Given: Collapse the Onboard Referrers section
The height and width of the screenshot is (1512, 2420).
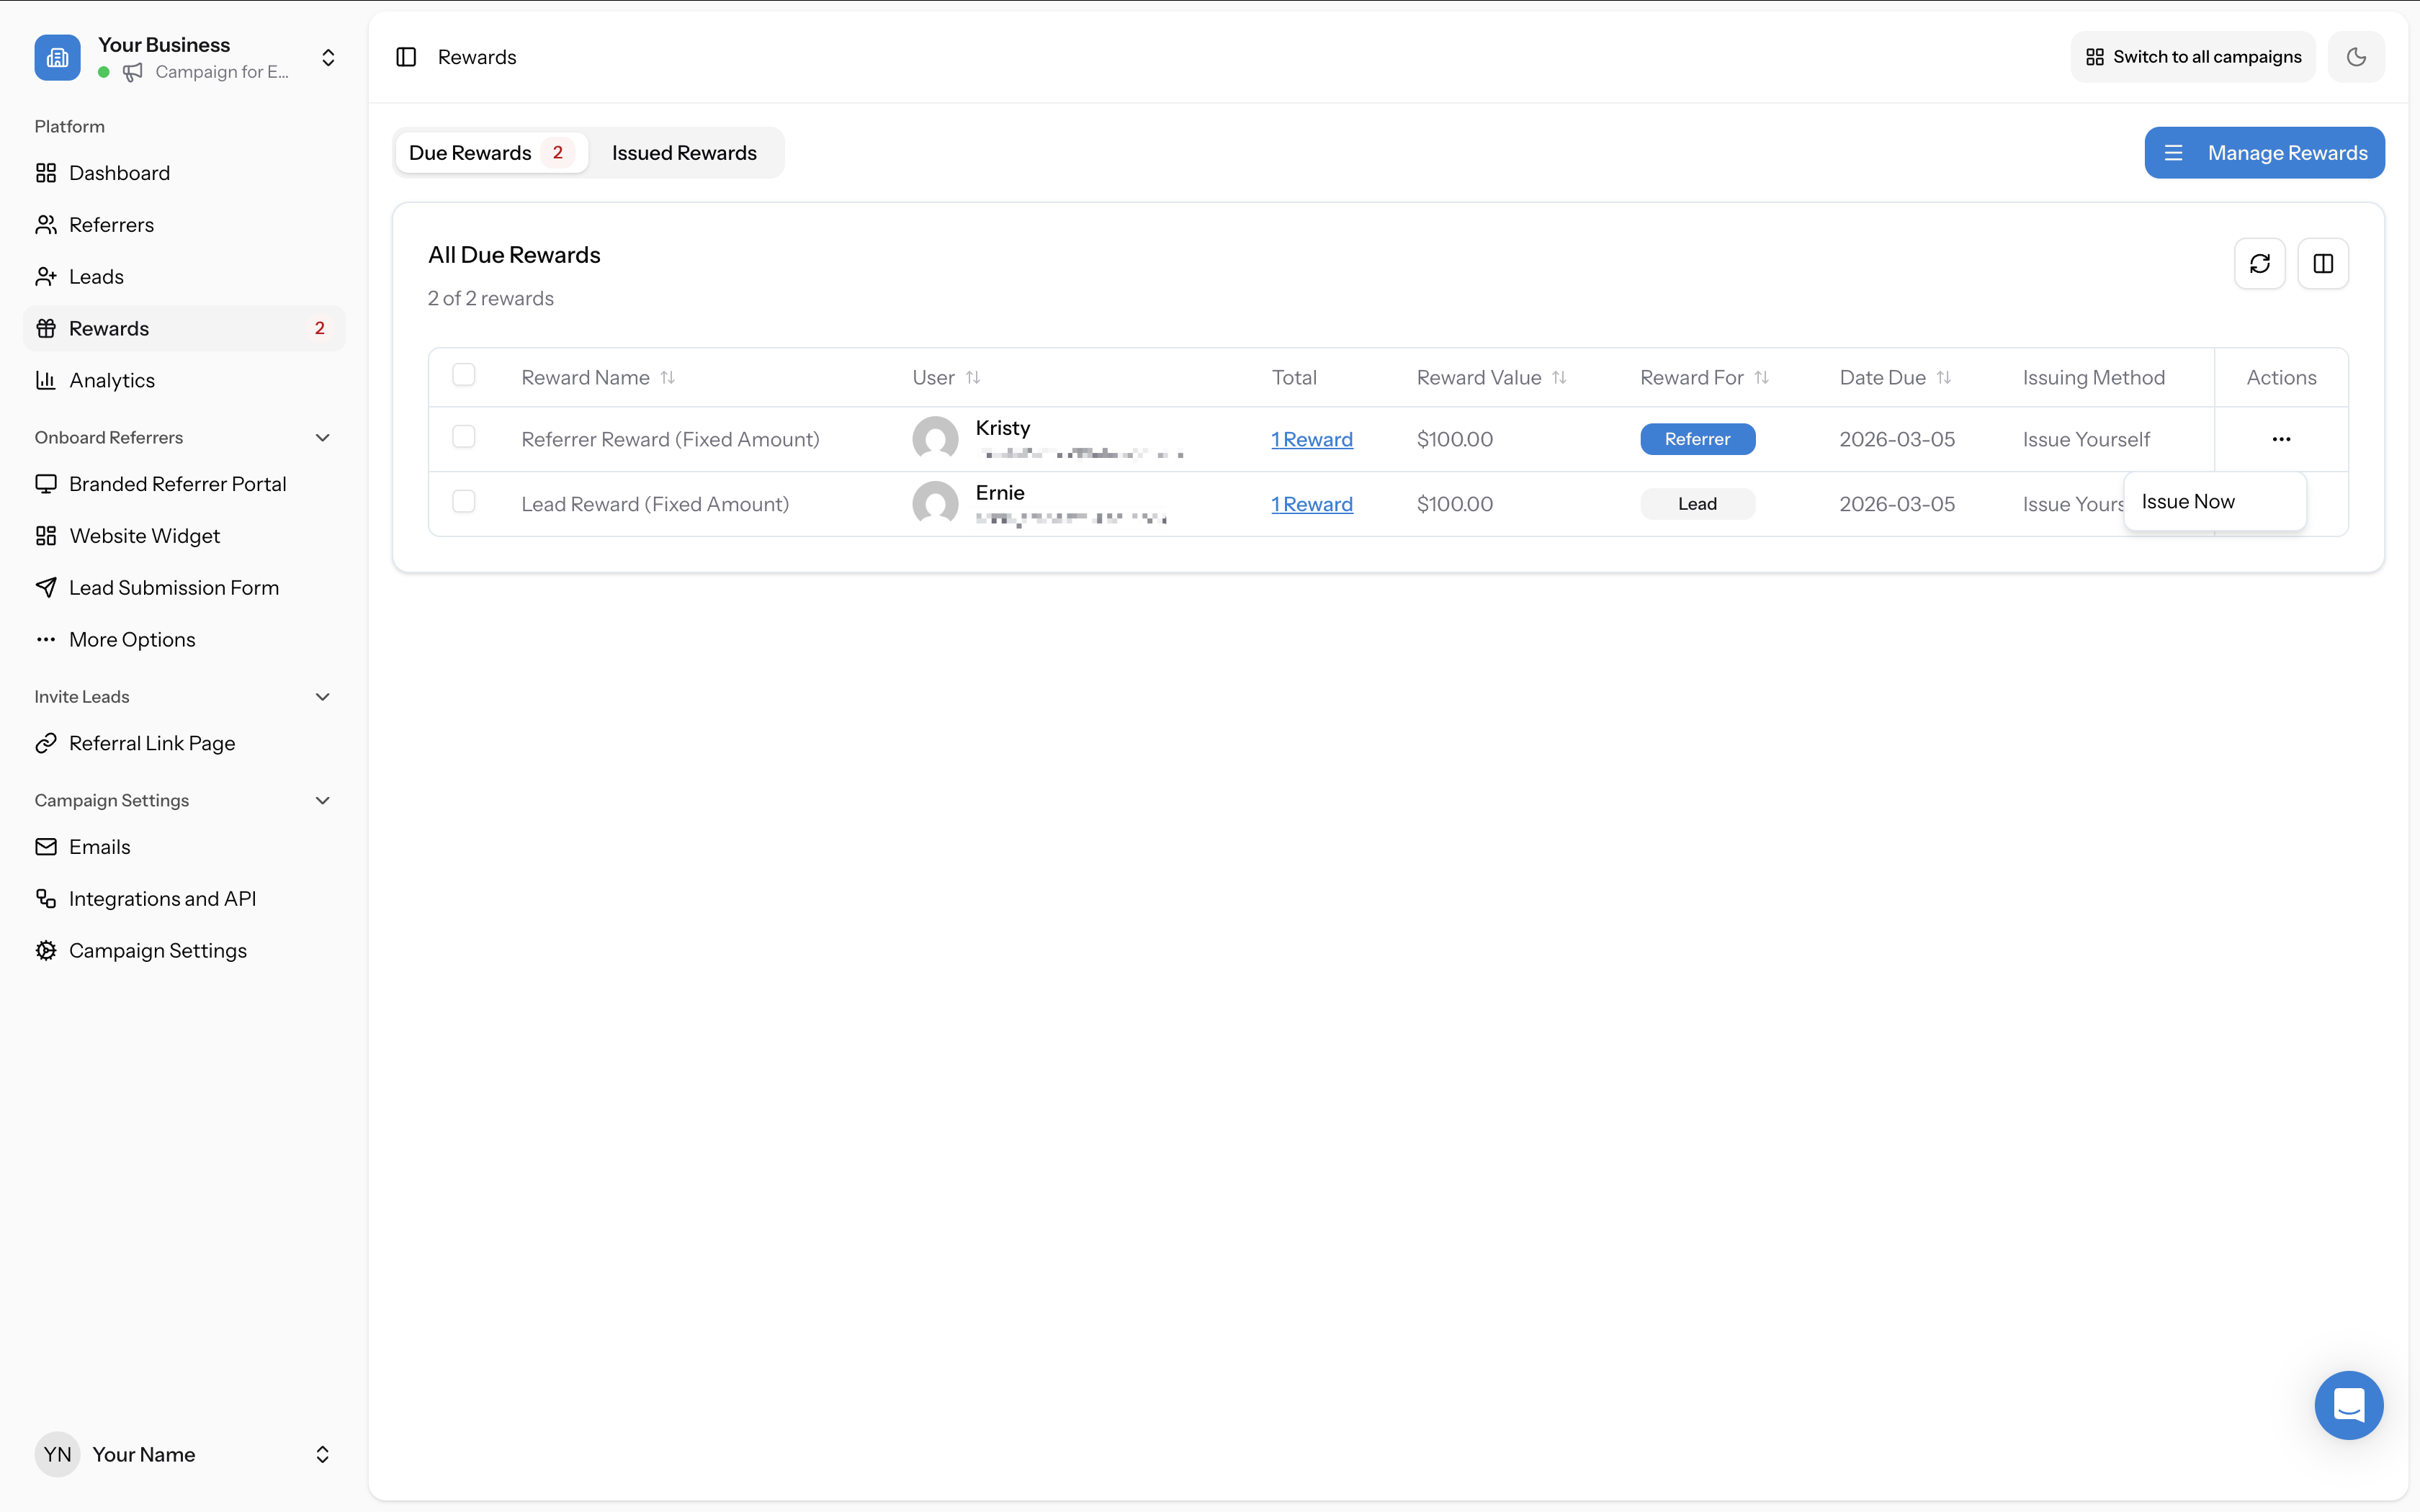Looking at the screenshot, I should [x=322, y=437].
